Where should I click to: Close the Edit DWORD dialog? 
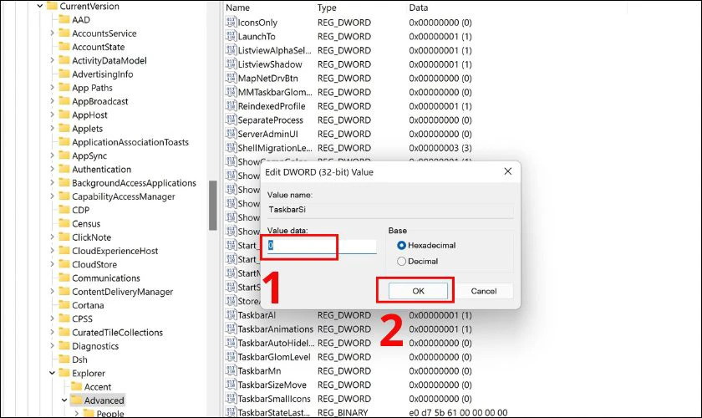coord(508,171)
